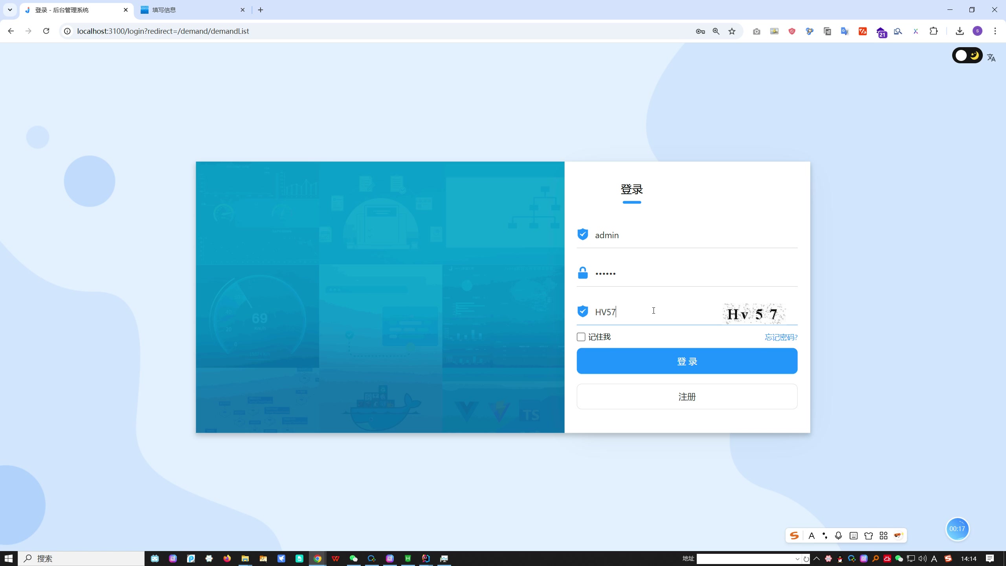
Task: Open the zoom magnifier icon
Action: 716,31
